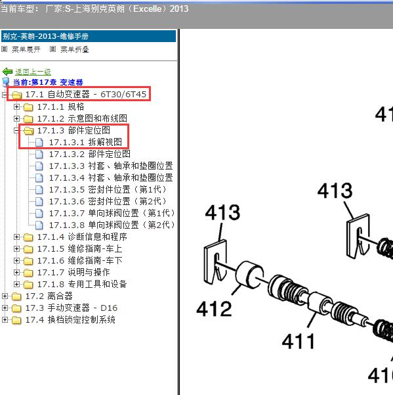Click 菜单展开 to expand all menus
The image size is (393, 395).
click(x=26, y=49)
